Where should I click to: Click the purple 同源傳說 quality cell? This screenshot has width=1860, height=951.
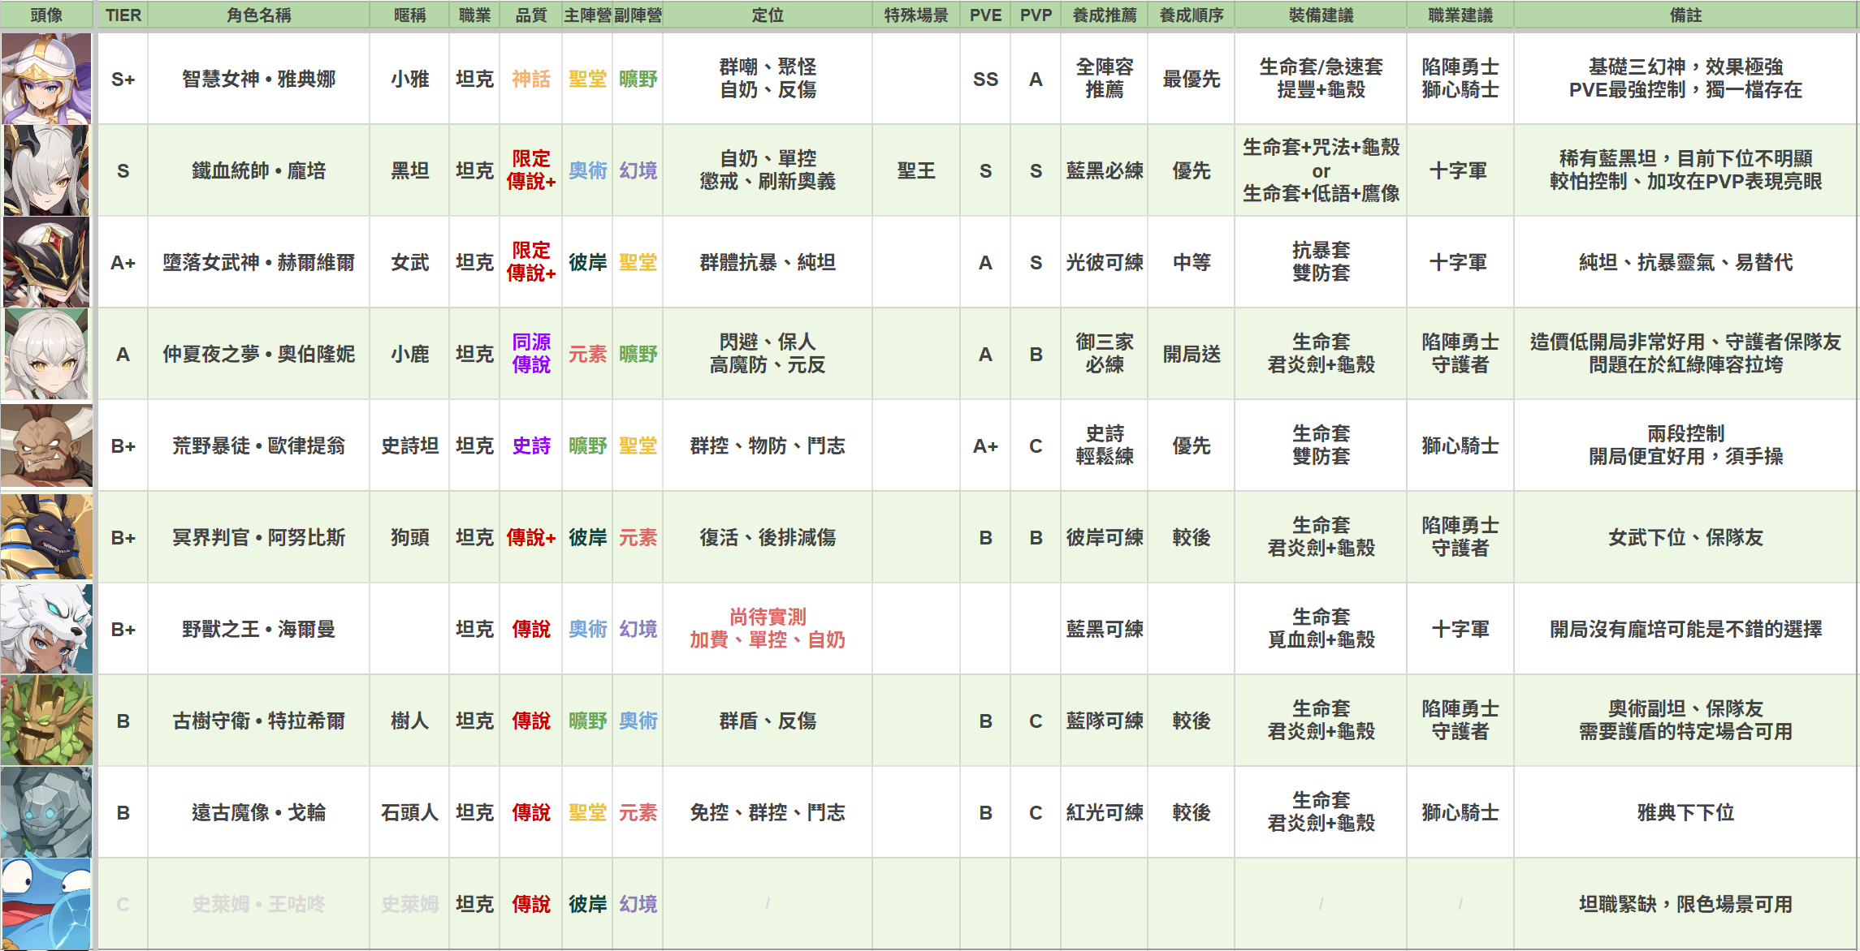[531, 354]
